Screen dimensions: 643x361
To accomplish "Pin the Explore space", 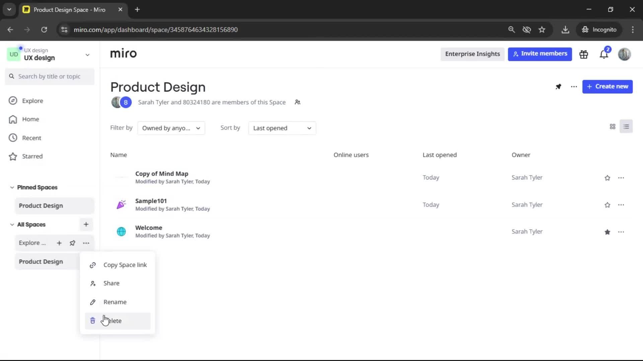I will pyautogui.click(x=72, y=243).
